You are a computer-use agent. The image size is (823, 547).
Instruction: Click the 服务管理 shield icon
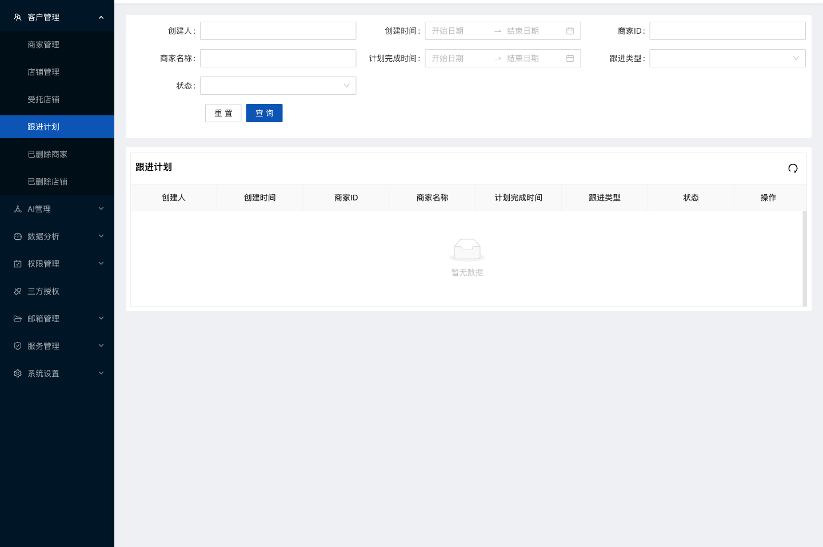(x=18, y=346)
